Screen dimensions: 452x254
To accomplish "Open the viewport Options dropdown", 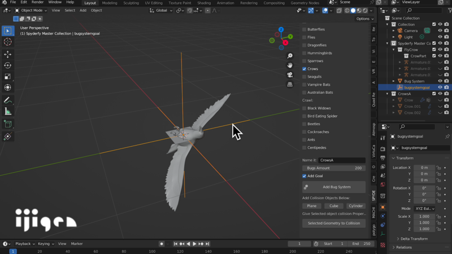I will point(364,19).
